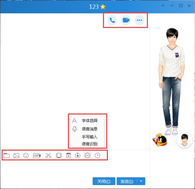Send a window shake with the vibrating phone icon
Image resolution: width=195 pixels, height=189 pixels.
tap(59, 155)
